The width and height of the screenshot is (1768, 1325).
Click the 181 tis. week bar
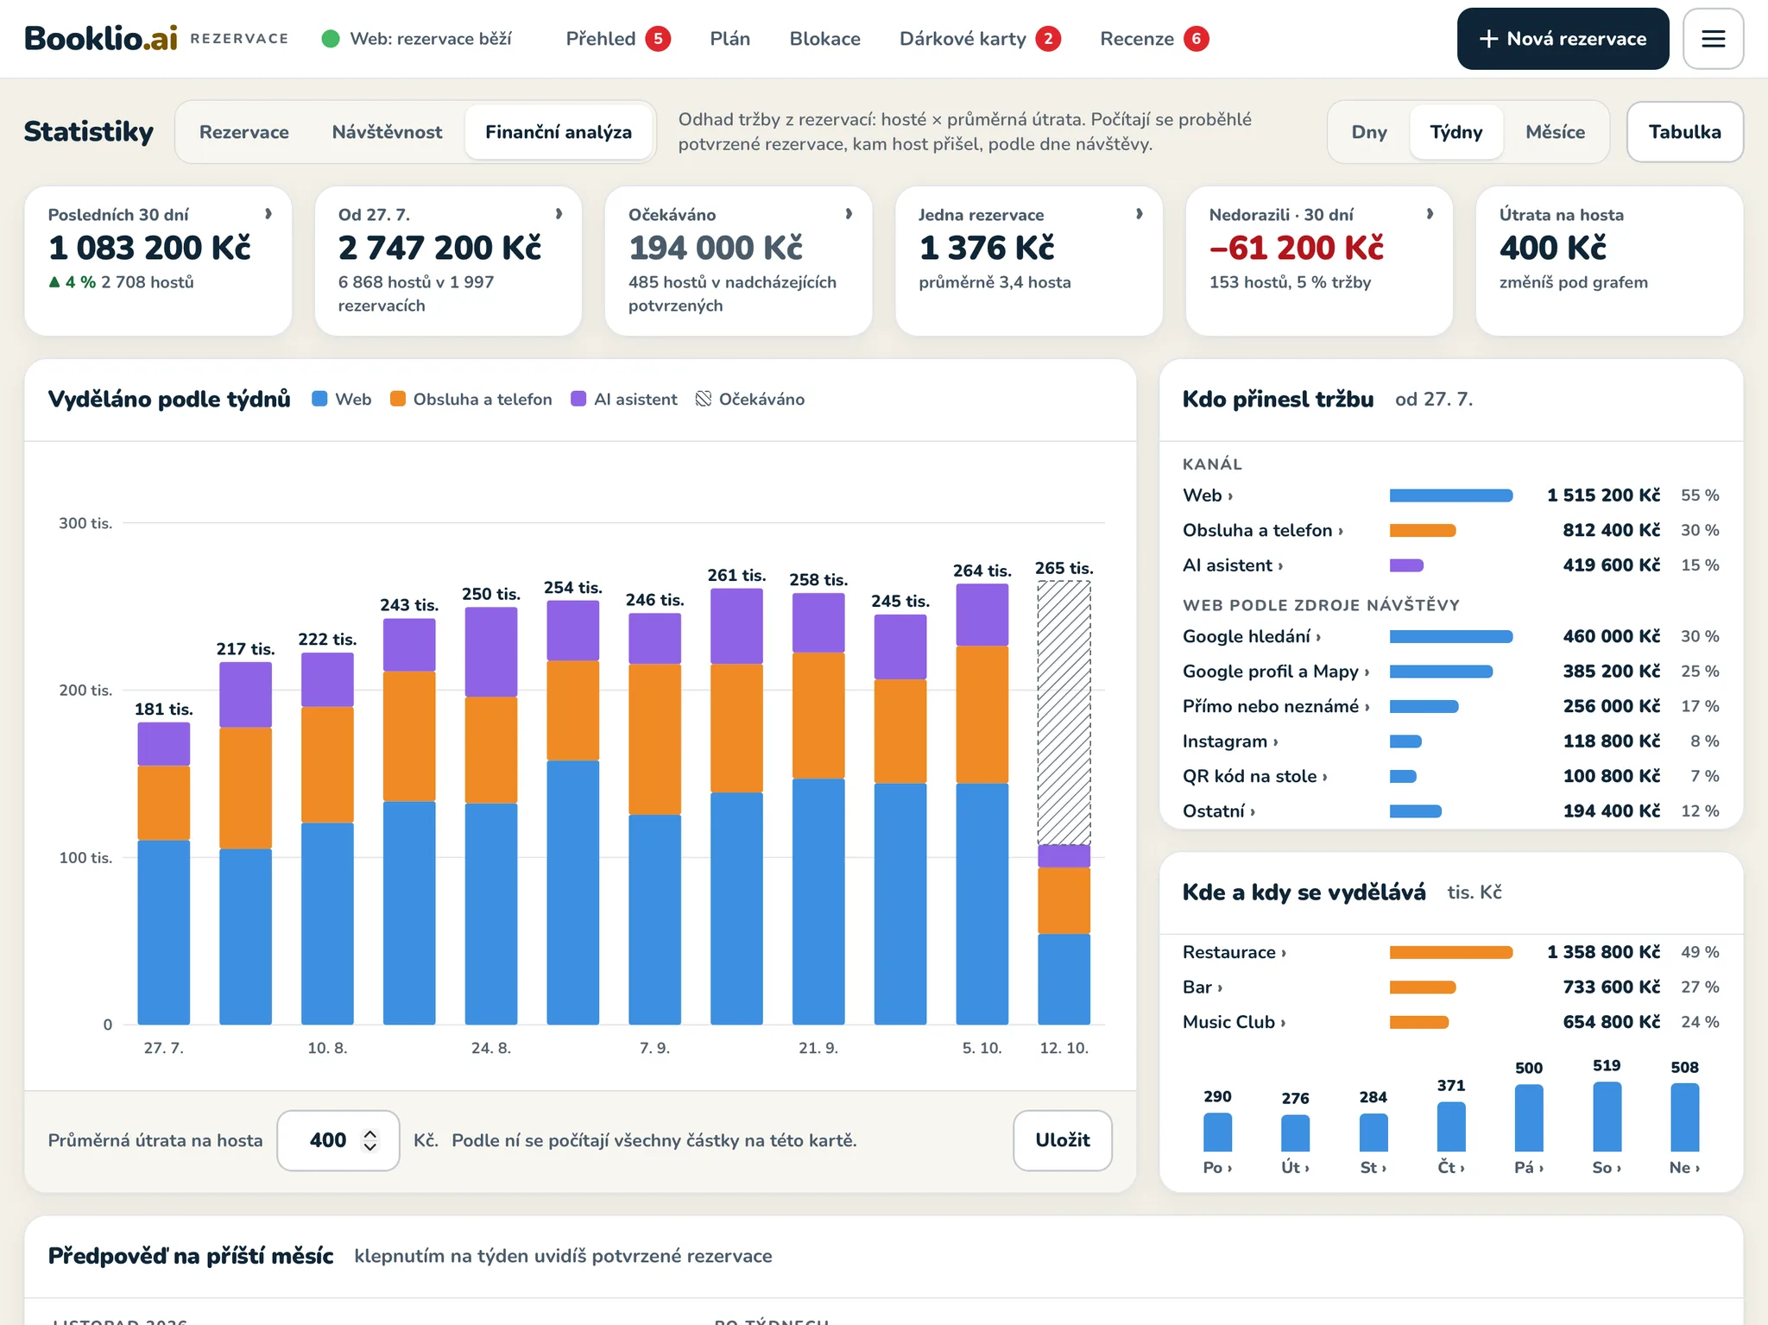[x=164, y=873]
